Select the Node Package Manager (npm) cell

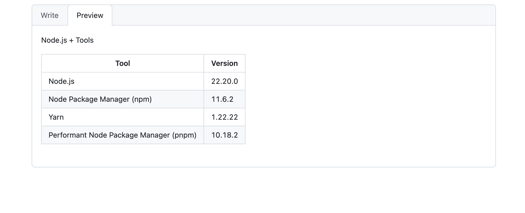pos(100,99)
